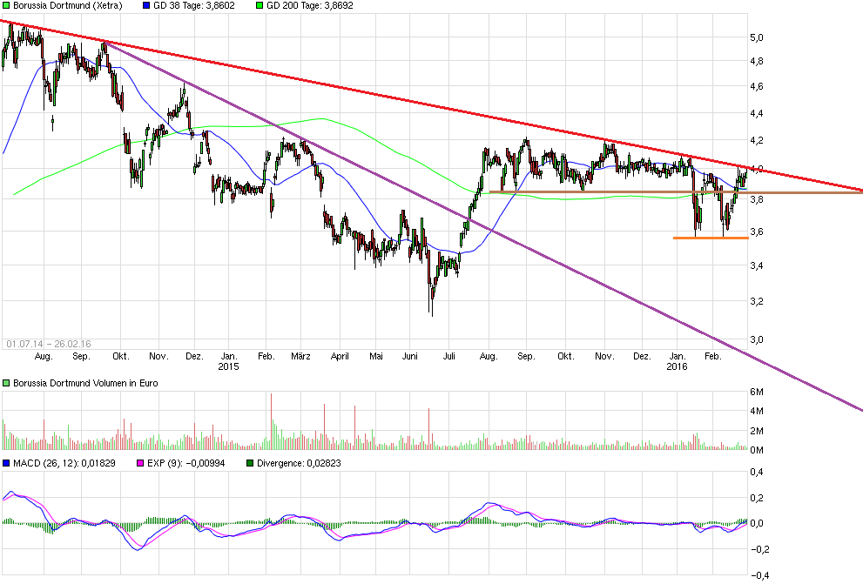Image resolution: width=863 pixels, height=584 pixels.
Task: Click the green GD 200 Tage legend swatch
Action: 260,5
